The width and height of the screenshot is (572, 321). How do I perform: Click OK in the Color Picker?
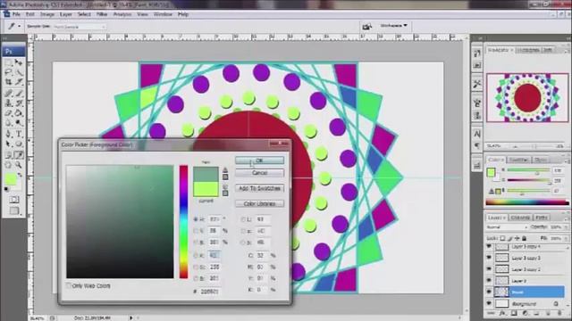[x=259, y=160]
